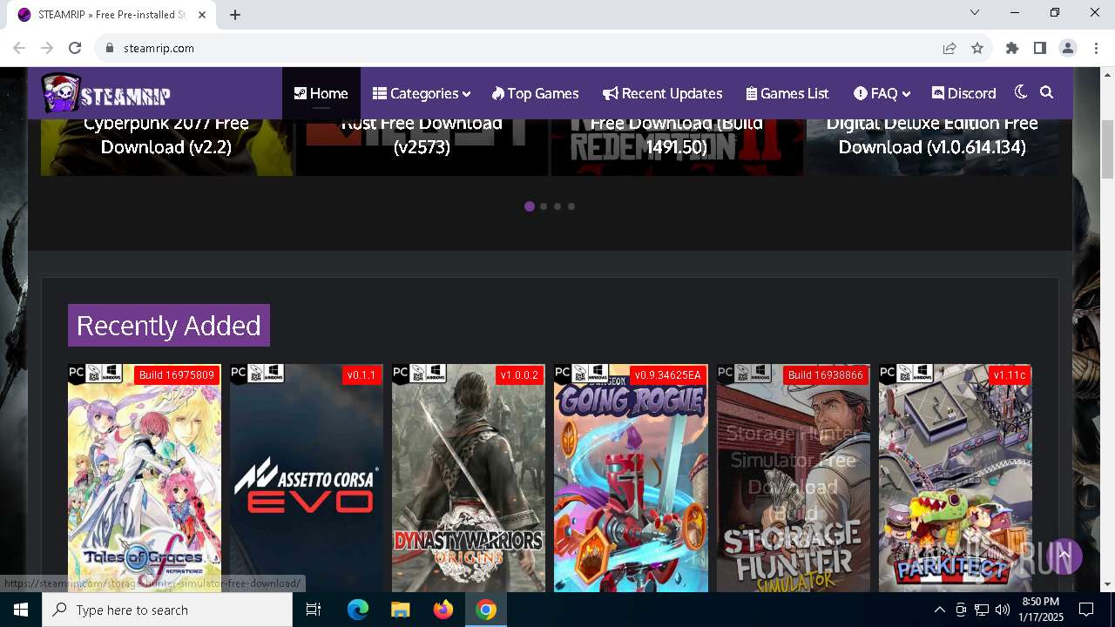Open Parkitect game card
Image resolution: width=1115 pixels, height=627 pixels.
pyautogui.click(x=956, y=479)
